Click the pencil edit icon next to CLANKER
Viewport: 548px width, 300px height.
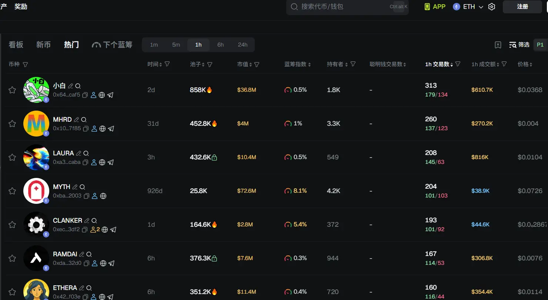pyautogui.click(x=87, y=221)
